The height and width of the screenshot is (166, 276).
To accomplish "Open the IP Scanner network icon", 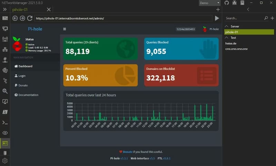I will tap(5, 49).
